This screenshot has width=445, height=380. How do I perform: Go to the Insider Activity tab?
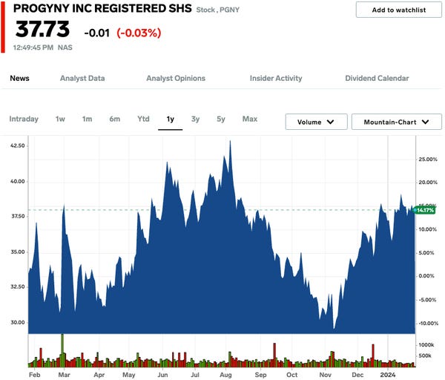coord(276,78)
